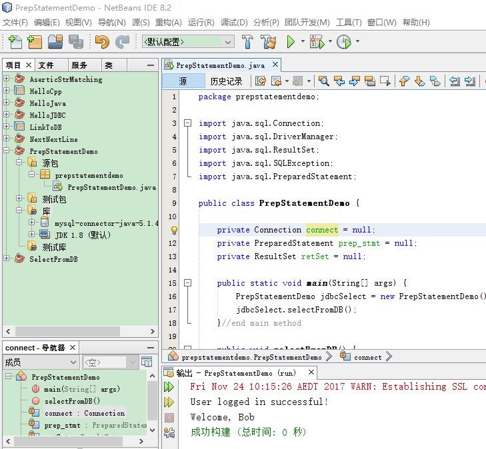Viewport: 486px width, 449px height.
Task: Select PrepStatementDemo.java in project tree
Action: 111,187
